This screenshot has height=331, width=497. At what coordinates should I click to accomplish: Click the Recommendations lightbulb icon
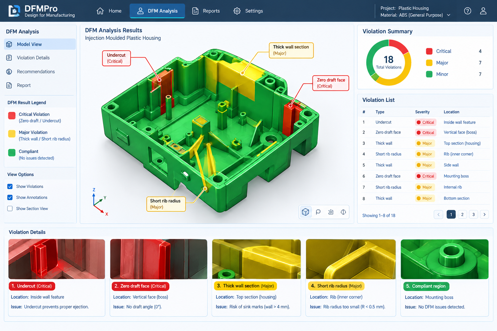(9, 72)
